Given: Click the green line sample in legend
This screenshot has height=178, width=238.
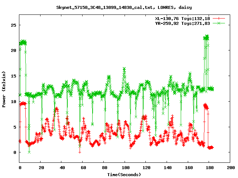Looking at the screenshot, I should pyautogui.click(x=219, y=23).
